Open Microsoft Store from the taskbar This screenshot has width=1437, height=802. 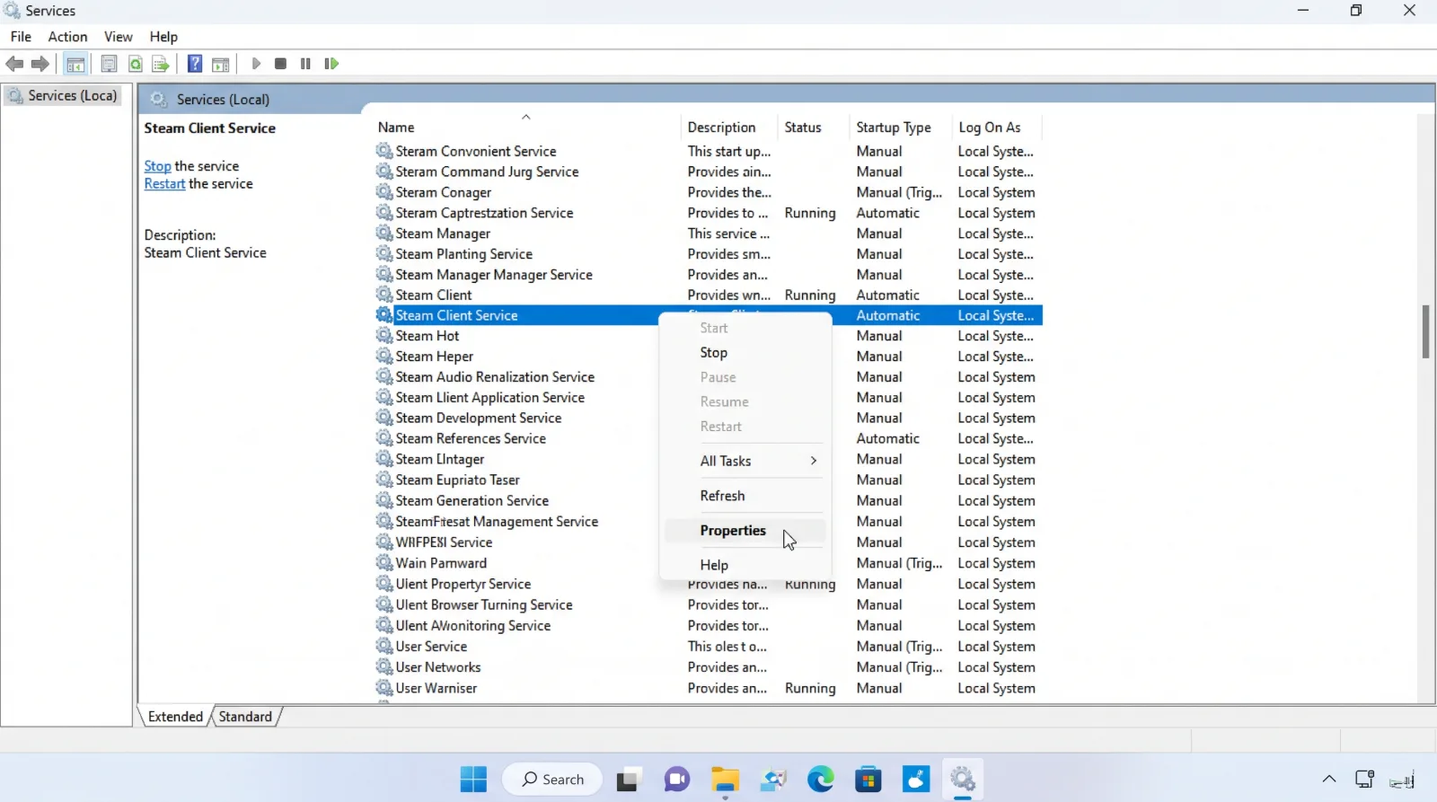(x=868, y=779)
